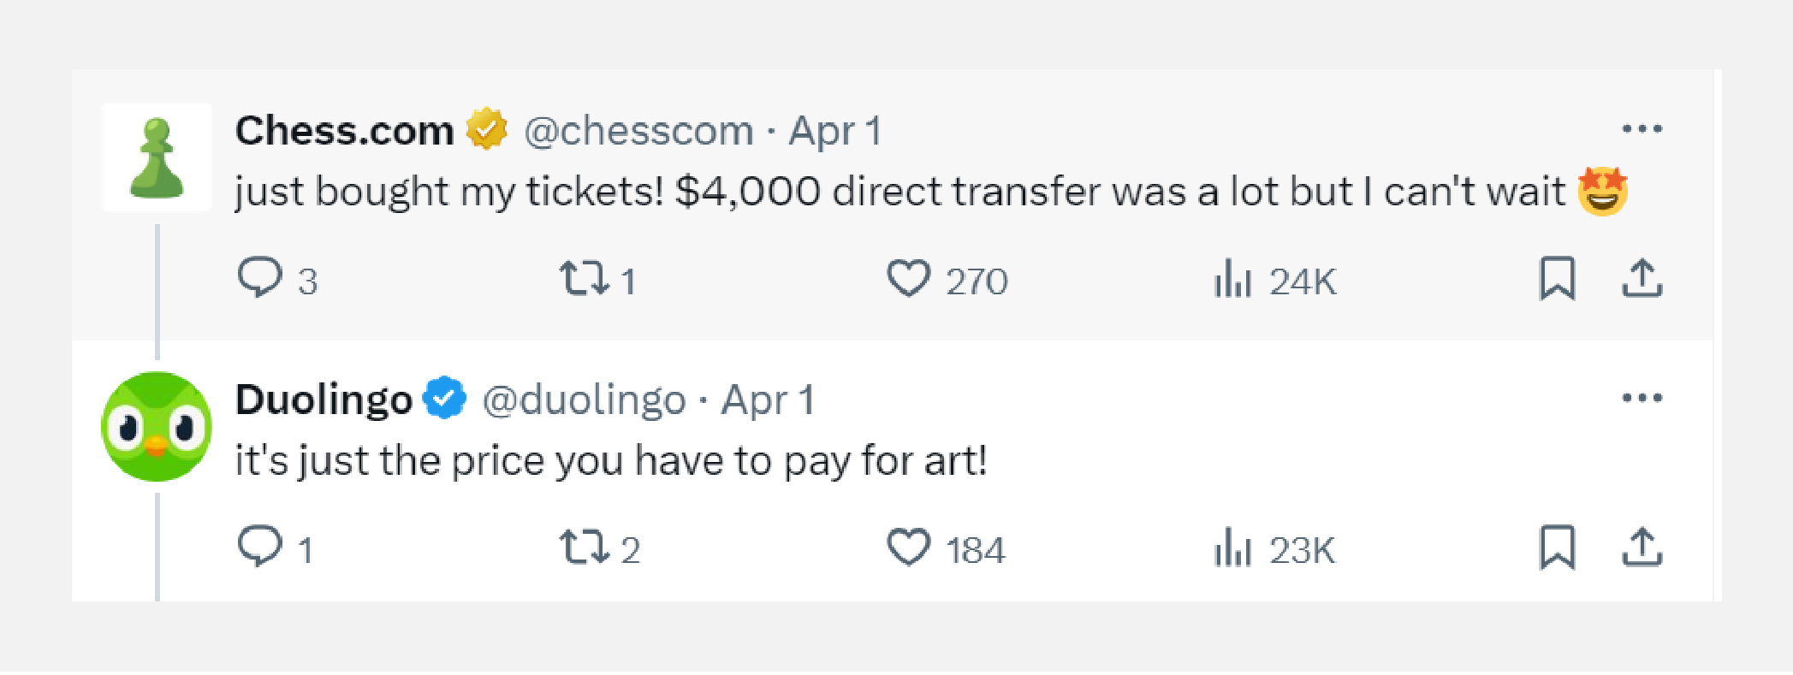Repost the Chess.com tweet

tap(585, 279)
